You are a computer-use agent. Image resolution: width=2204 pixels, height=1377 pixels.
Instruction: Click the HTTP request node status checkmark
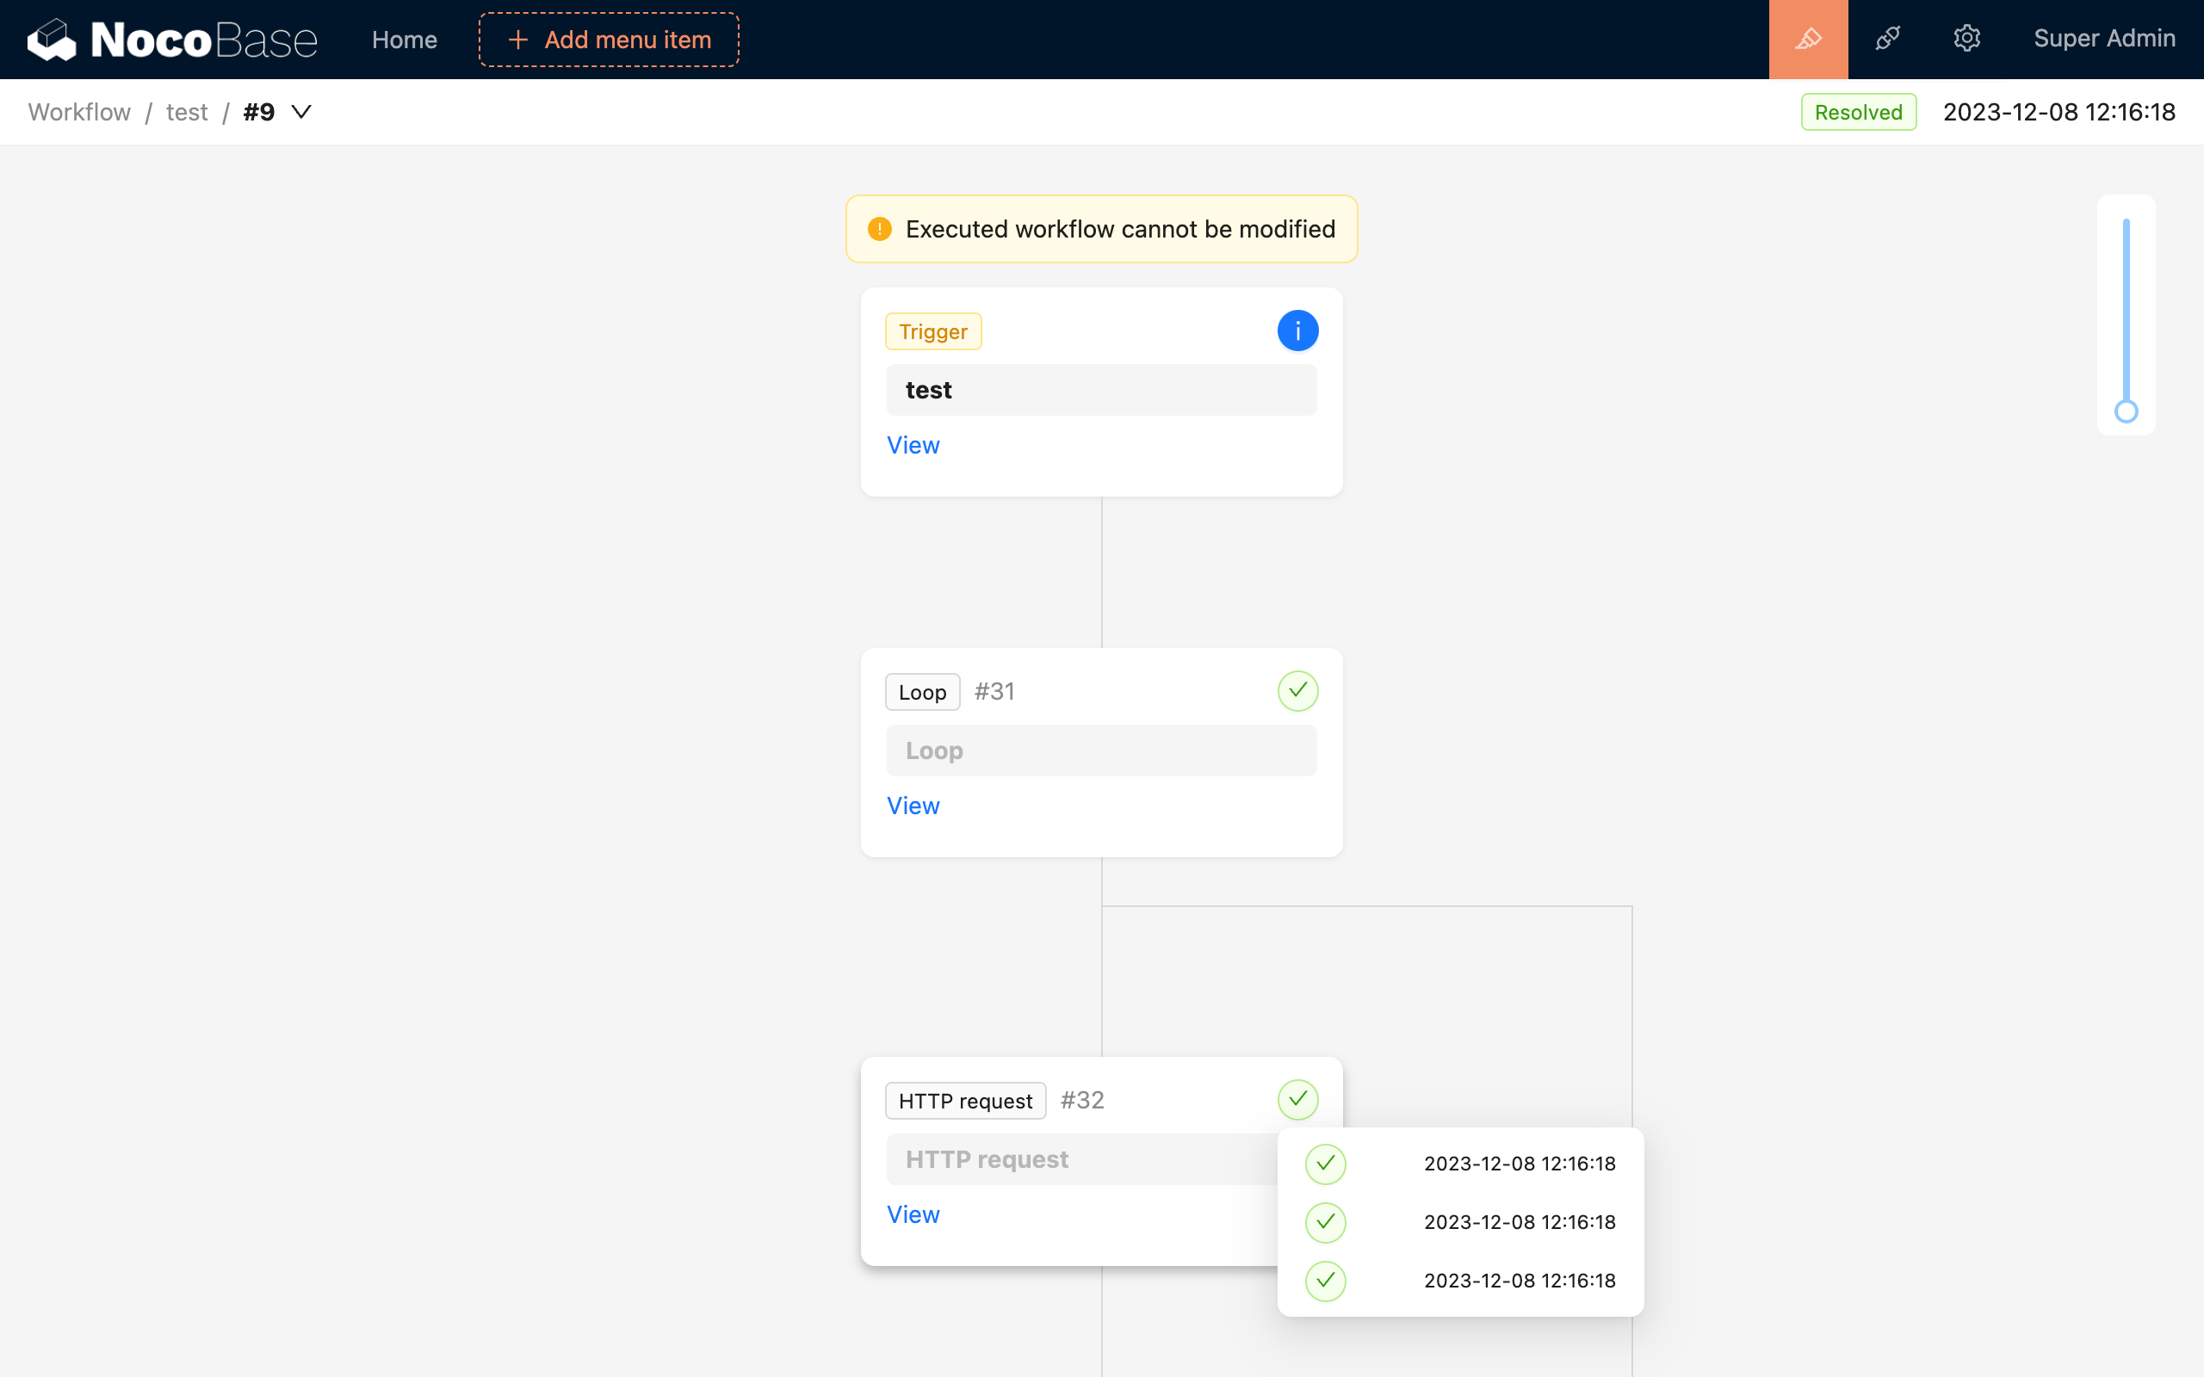[1297, 1099]
